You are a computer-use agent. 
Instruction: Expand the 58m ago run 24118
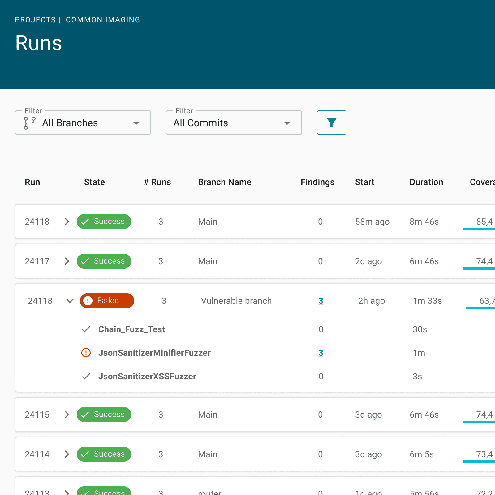click(x=67, y=222)
